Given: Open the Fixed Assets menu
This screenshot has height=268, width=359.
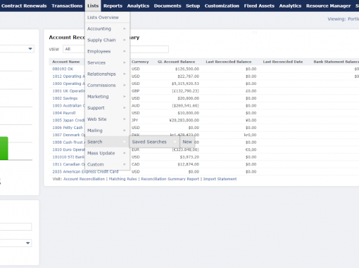Looking at the screenshot, I should point(259,6).
